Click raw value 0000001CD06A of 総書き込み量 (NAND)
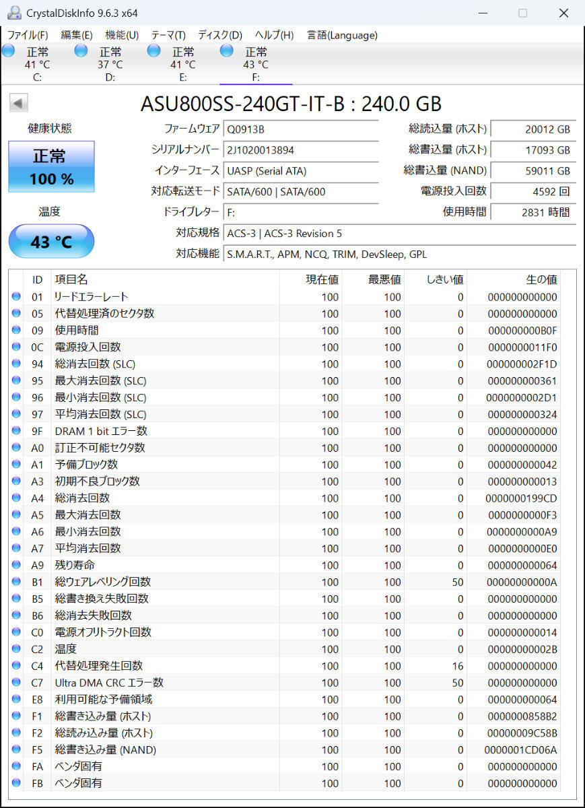This screenshot has width=585, height=808. pyautogui.click(x=520, y=749)
